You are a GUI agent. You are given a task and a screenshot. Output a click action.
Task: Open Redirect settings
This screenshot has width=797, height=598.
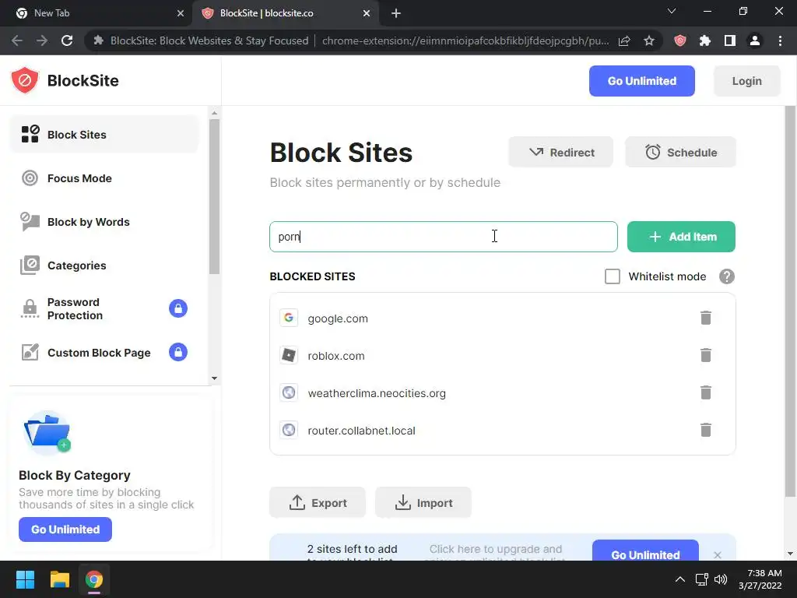[x=560, y=152]
